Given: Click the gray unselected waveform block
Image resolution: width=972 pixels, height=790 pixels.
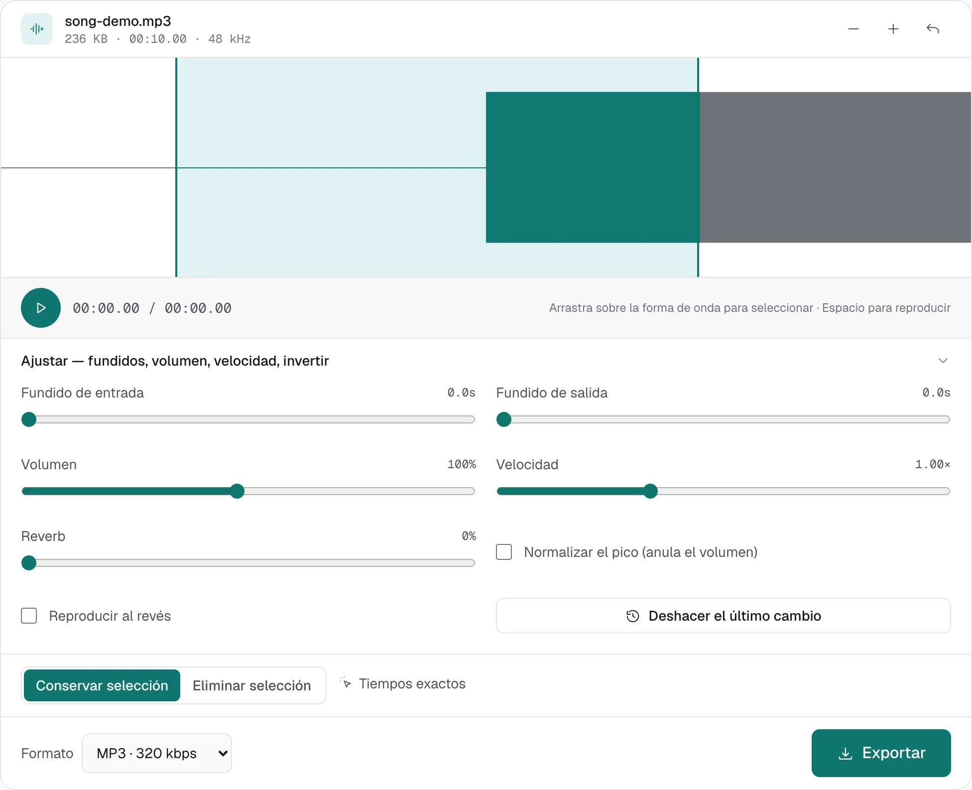Looking at the screenshot, I should coord(836,167).
